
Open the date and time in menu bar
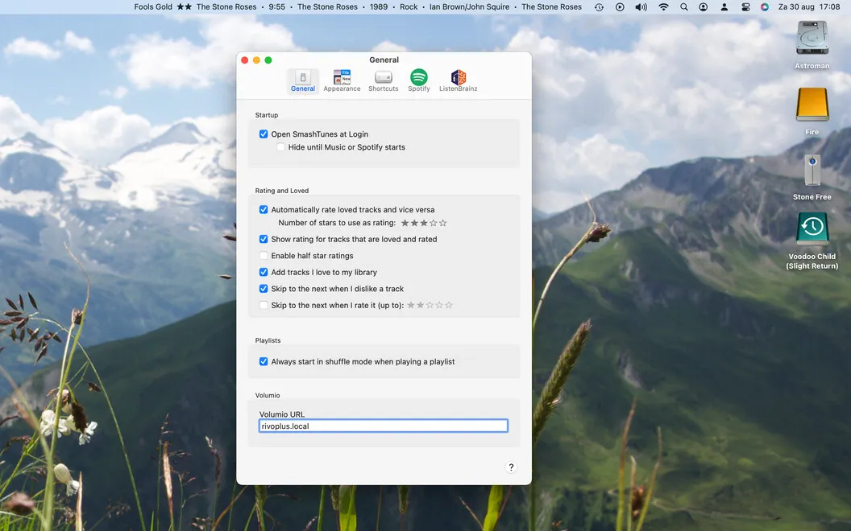pyautogui.click(x=809, y=7)
